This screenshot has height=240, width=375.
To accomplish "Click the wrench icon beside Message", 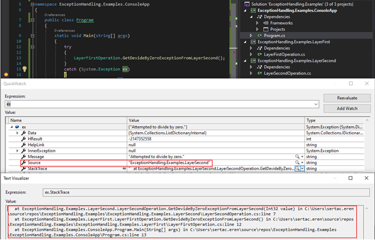I will 23,157.
